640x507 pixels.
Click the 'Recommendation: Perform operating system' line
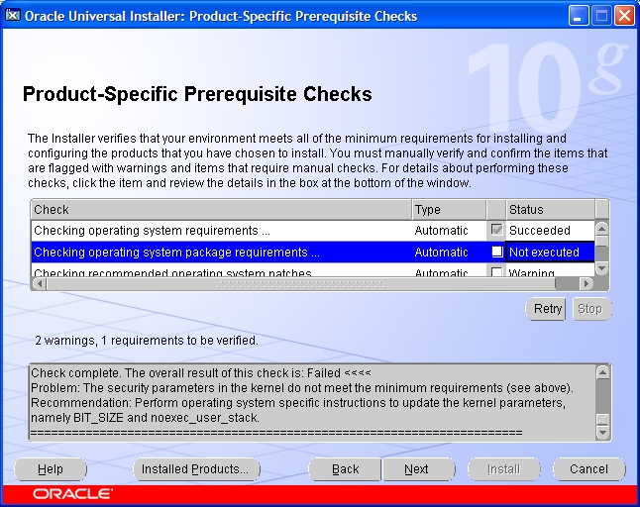click(298, 403)
